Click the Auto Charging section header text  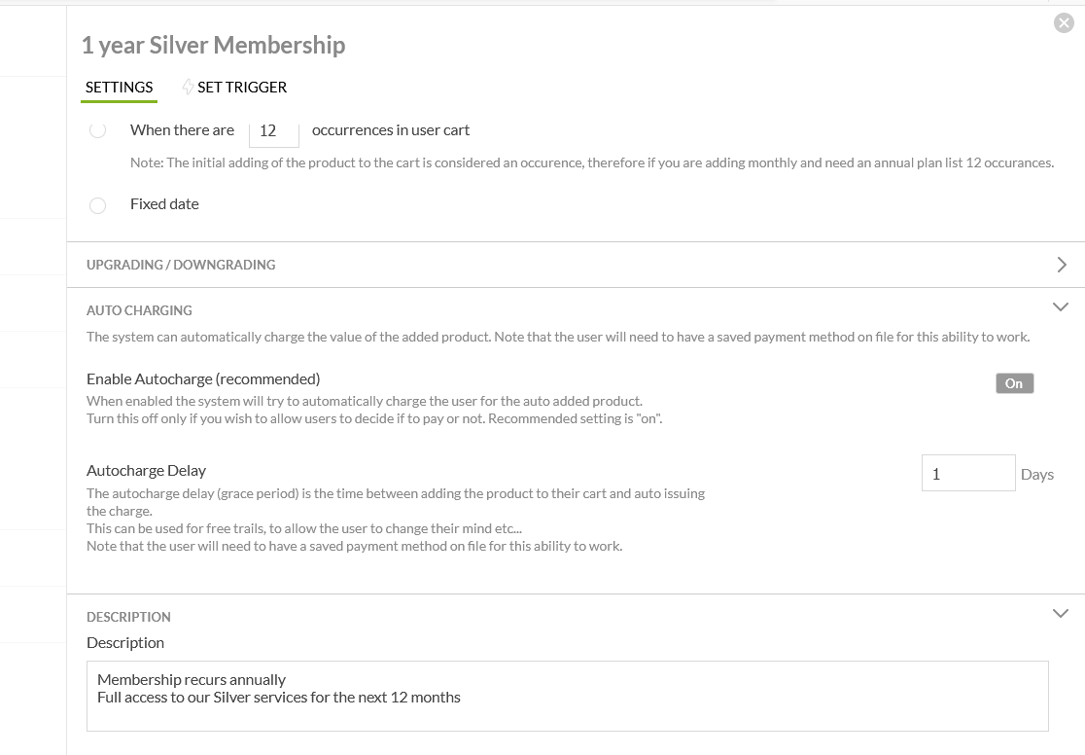coord(139,310)
